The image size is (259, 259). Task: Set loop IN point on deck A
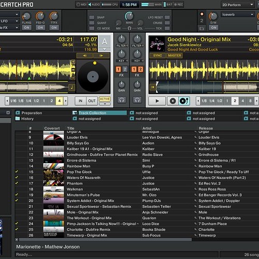80,101
